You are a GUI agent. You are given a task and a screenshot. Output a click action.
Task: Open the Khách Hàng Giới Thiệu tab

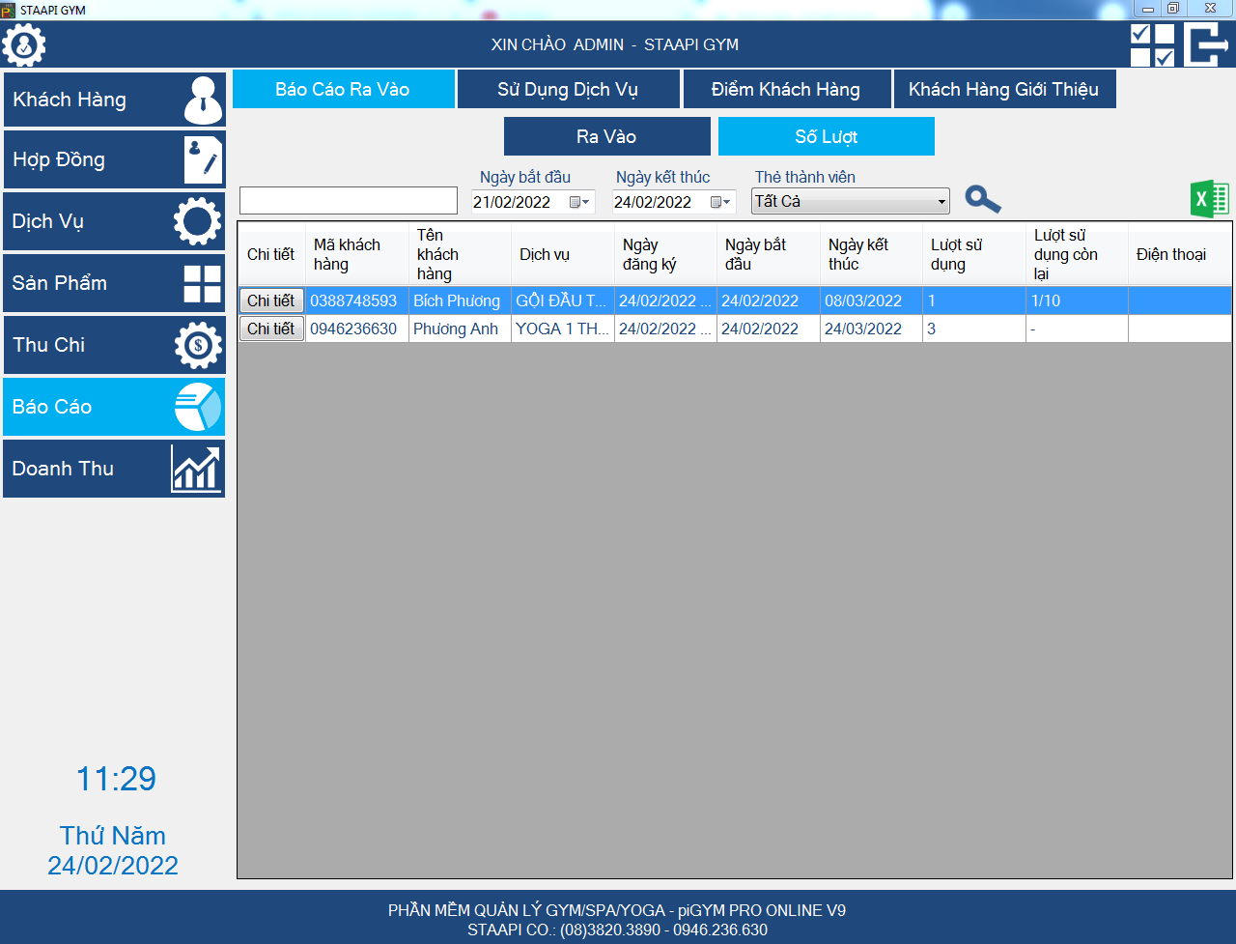[1003, 90]
